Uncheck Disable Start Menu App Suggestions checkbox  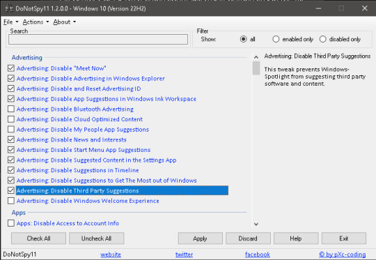click(11, 150)
